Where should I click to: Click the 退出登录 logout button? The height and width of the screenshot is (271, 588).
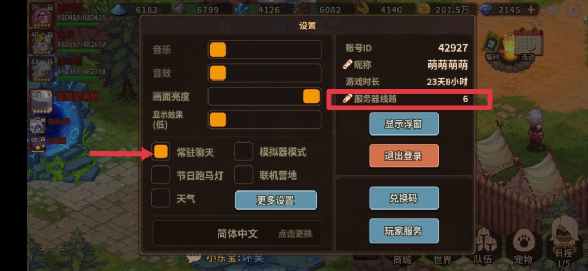(404, 156)
